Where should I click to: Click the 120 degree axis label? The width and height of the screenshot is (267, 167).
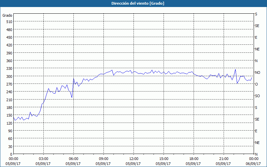(9, 123)
